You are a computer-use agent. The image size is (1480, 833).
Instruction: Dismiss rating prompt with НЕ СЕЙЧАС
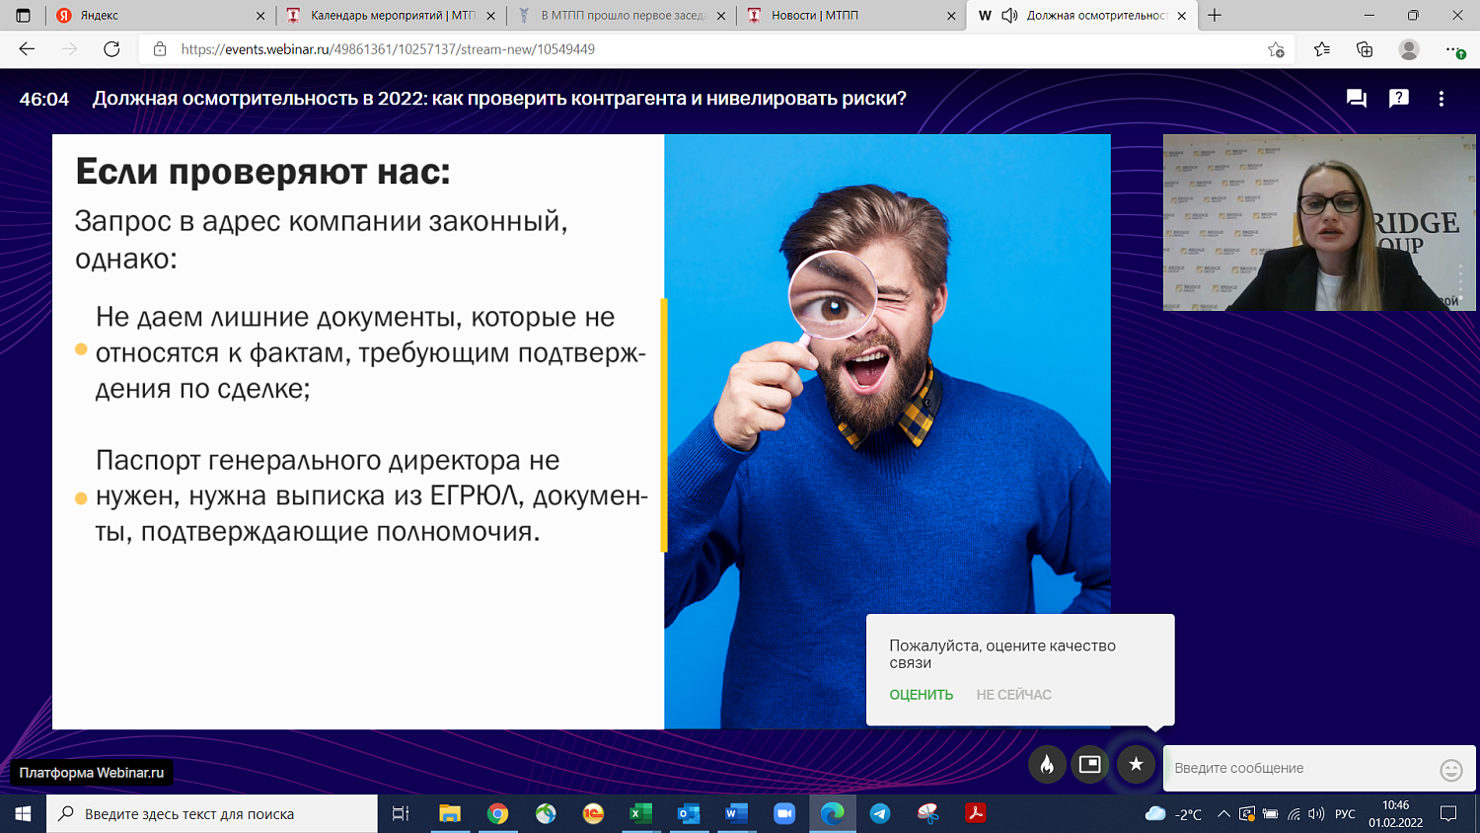(1014, 695)
